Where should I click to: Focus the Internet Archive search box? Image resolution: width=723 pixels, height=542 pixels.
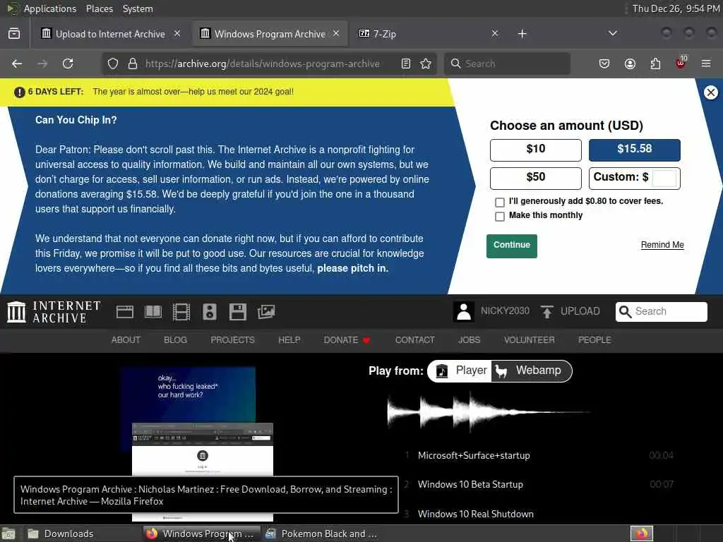pyautogui.click(x=661, y=312)
